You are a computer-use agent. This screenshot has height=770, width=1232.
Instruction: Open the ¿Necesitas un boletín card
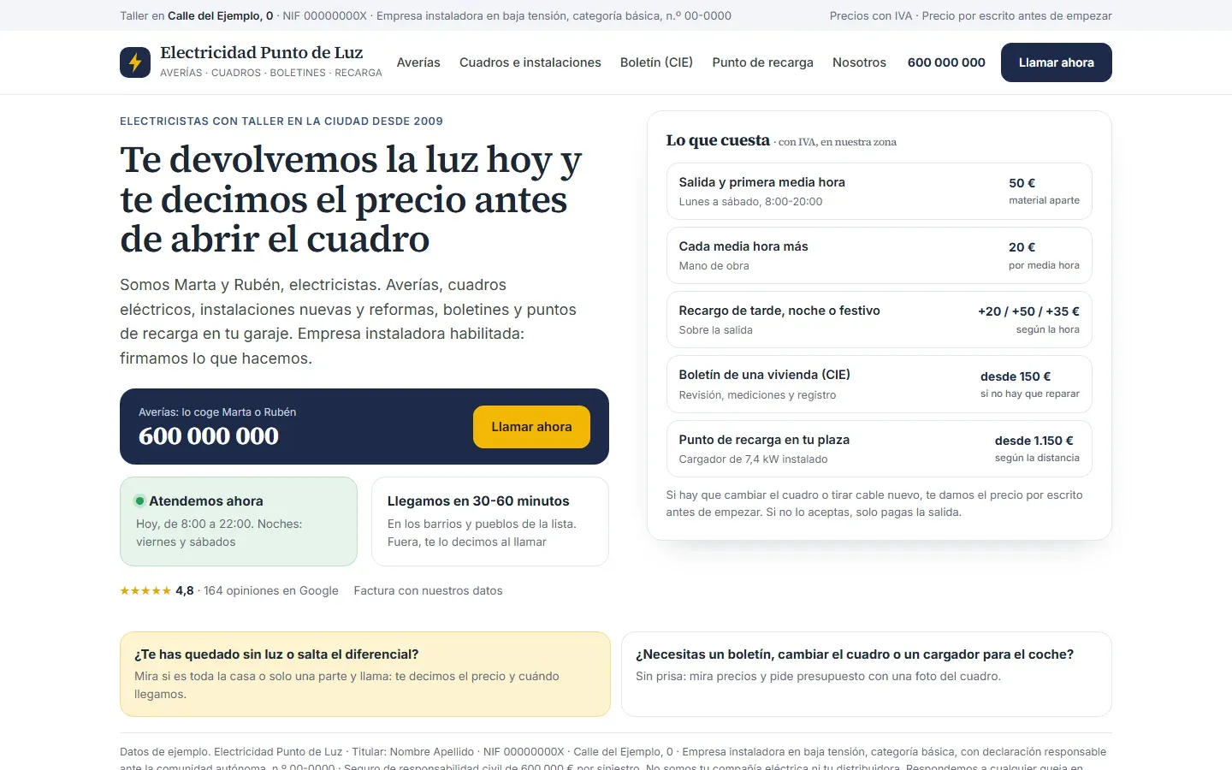[867, 674]
